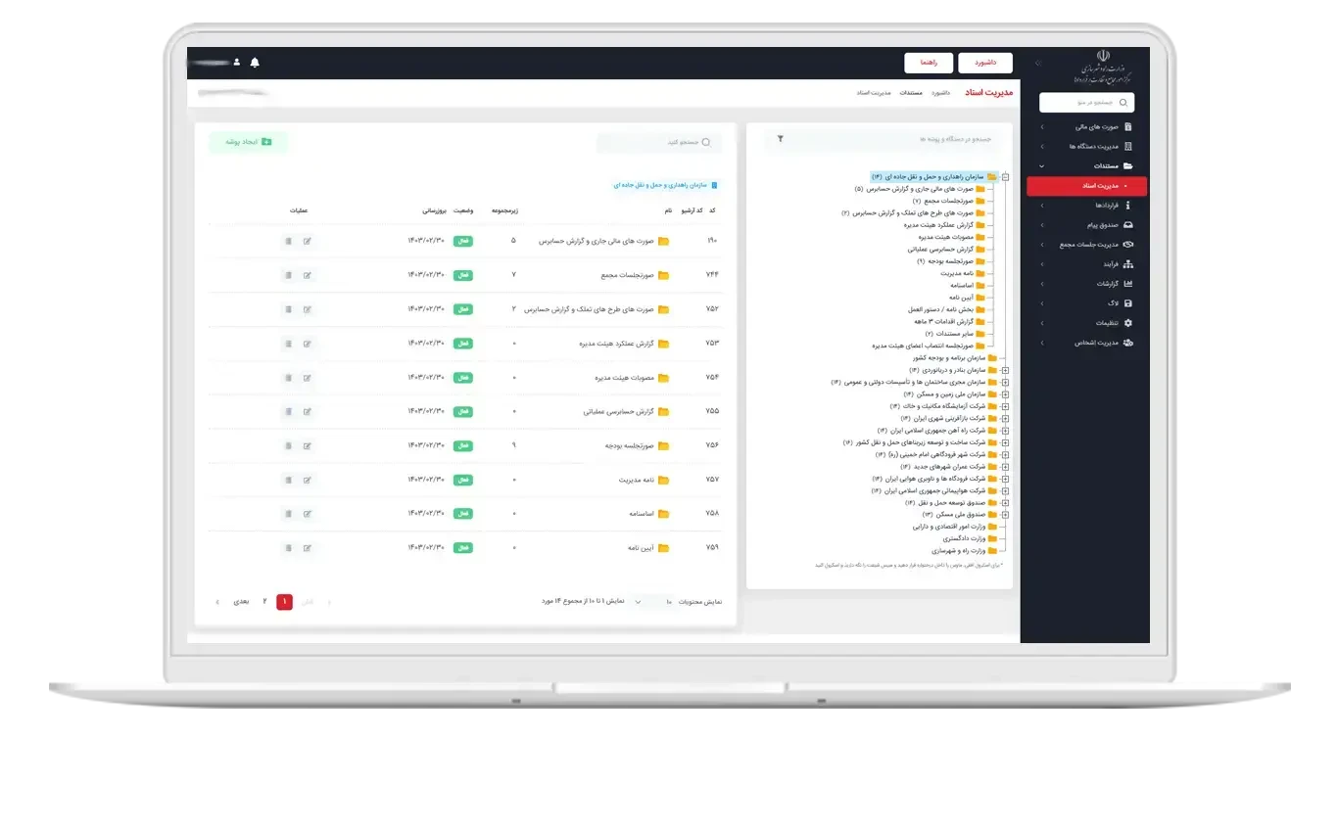Collapse the سازمان راهداری و حمل و نقل جاده ای node
The width and height of the screenshot is (1338, 832).
(1005, 177)
